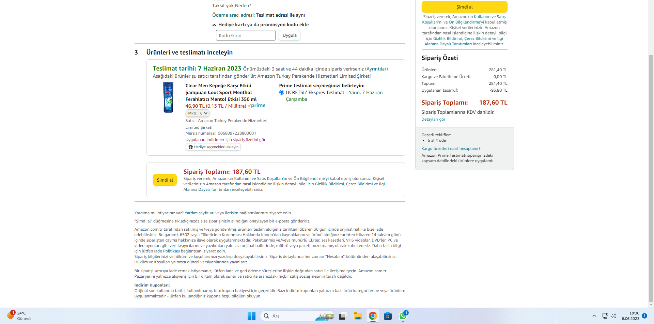Click the 'İndirim Kuponları:' heading
This screenshot has width=654, height=324.
[x=152, y=285]
